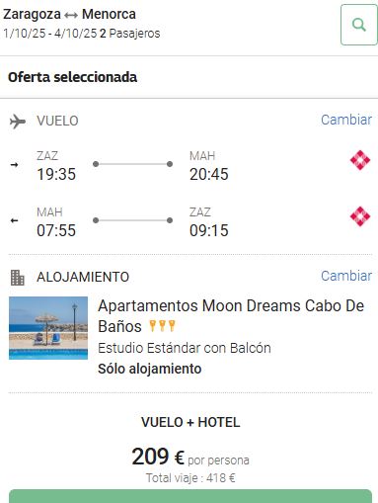This screenshot has width=378, height=503.
Task: Click Cambiar link for the accommodation
Action: pyautogui.click(x=346, y=276)
